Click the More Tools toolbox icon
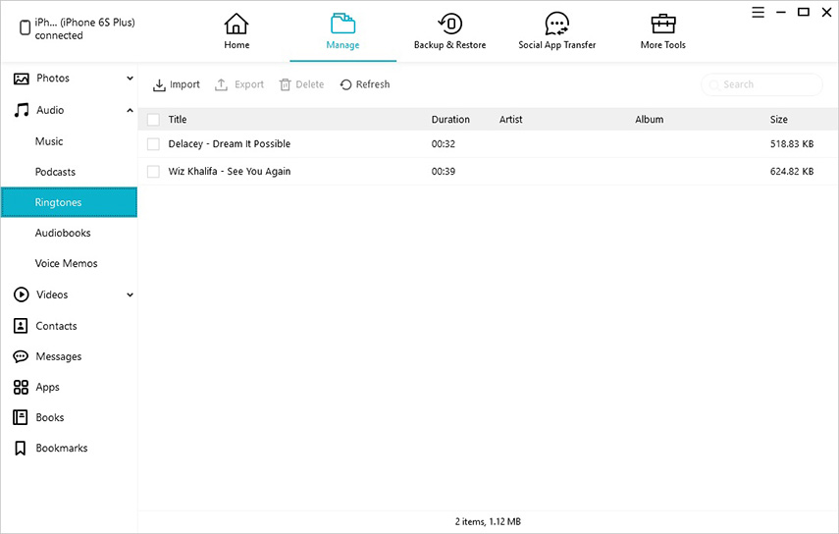Image resolution: width=839 pixels, height=534 pixels. [x=663, y=24]
